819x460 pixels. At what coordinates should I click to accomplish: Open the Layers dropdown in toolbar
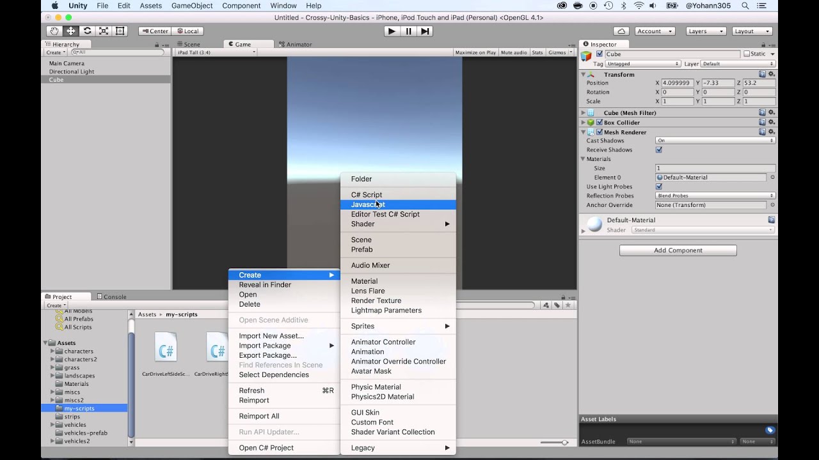point(706,31)
